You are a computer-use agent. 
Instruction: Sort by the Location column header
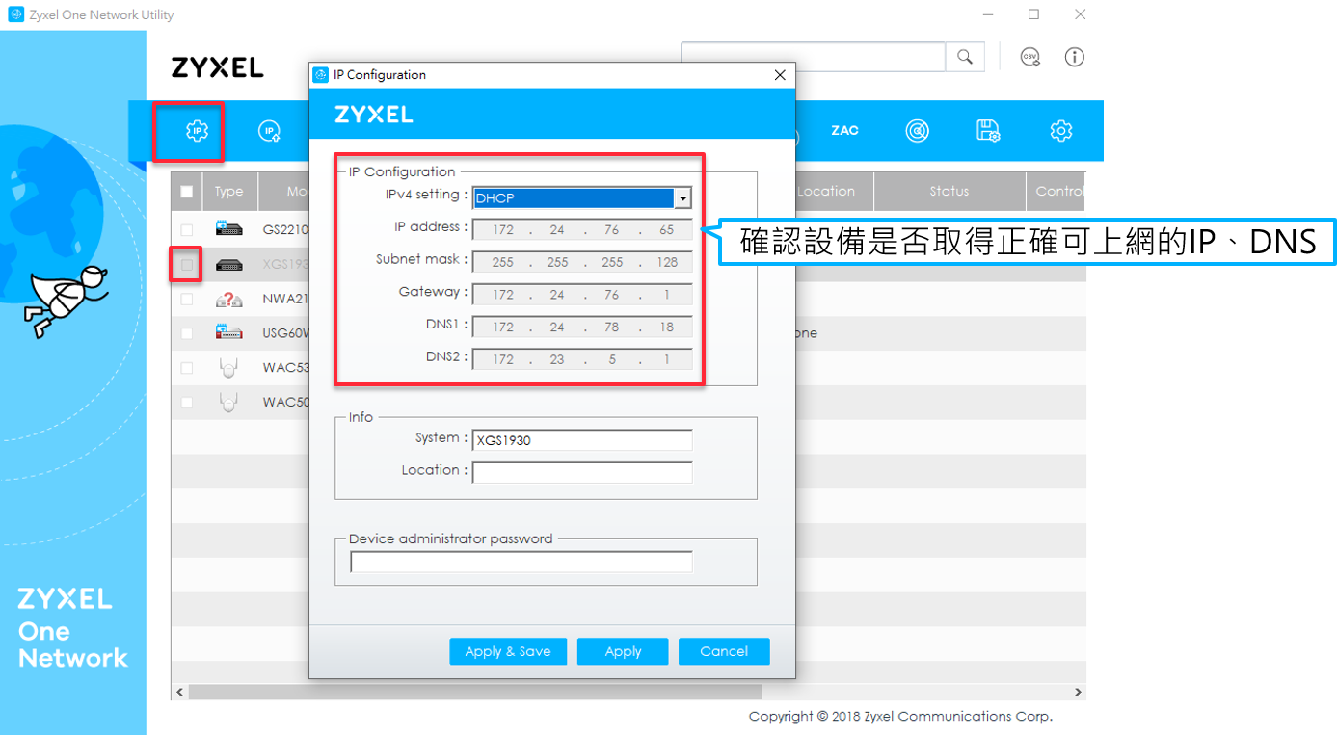click(x=826, y=191)
